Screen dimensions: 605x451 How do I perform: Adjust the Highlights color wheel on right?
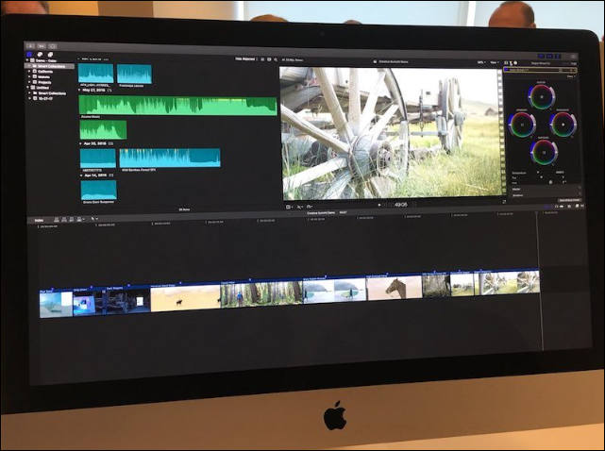pyautogui.click(x=563, y=124)
